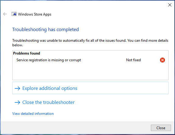The image size is (175, 135).
Task: Open View detailed information
Action: 33,114
